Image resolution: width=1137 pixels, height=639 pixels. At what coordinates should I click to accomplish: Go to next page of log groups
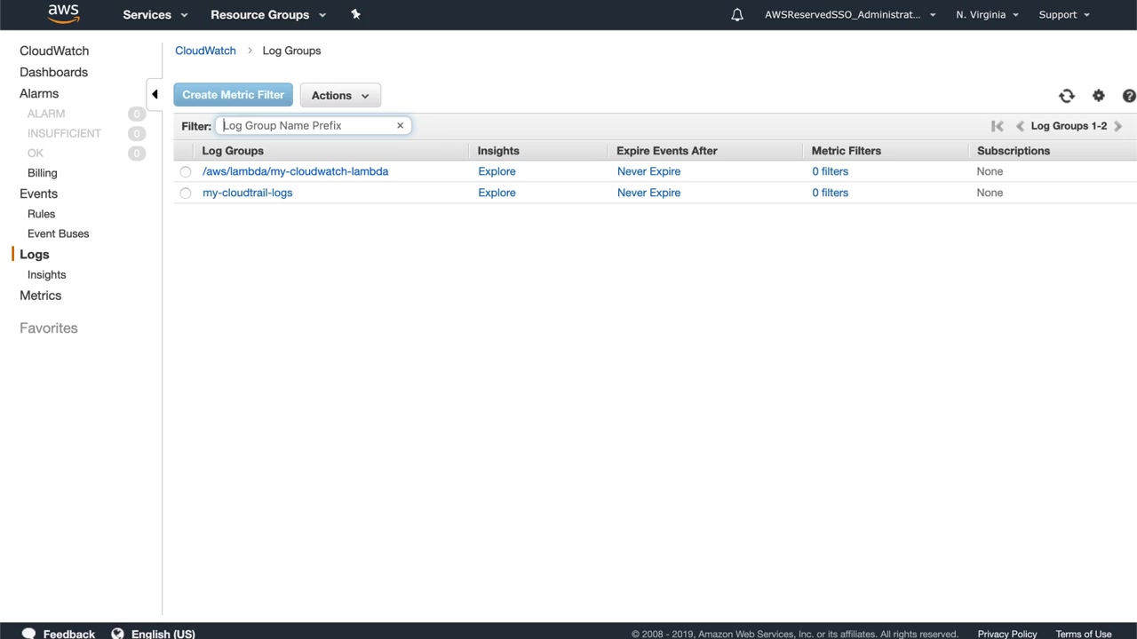[1117, 126]
